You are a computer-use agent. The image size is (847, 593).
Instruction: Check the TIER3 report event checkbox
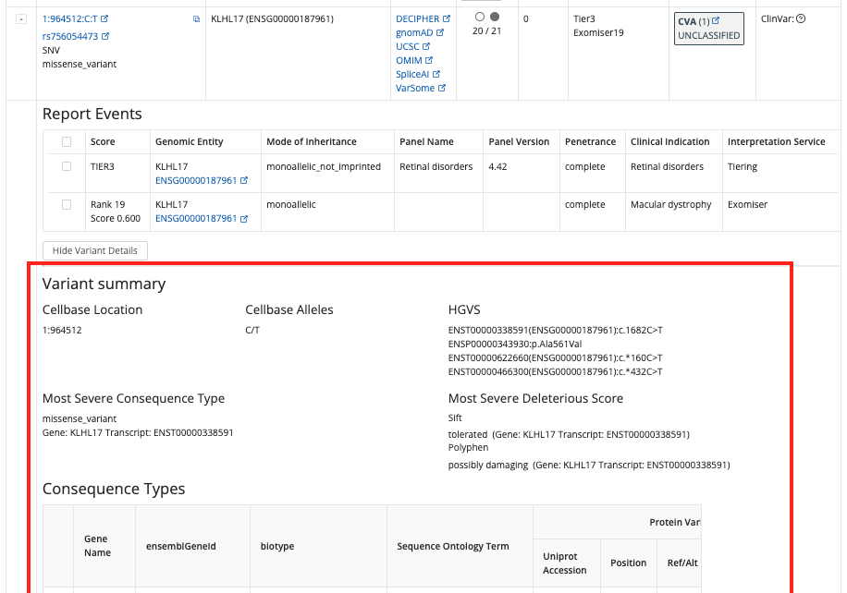66,167
